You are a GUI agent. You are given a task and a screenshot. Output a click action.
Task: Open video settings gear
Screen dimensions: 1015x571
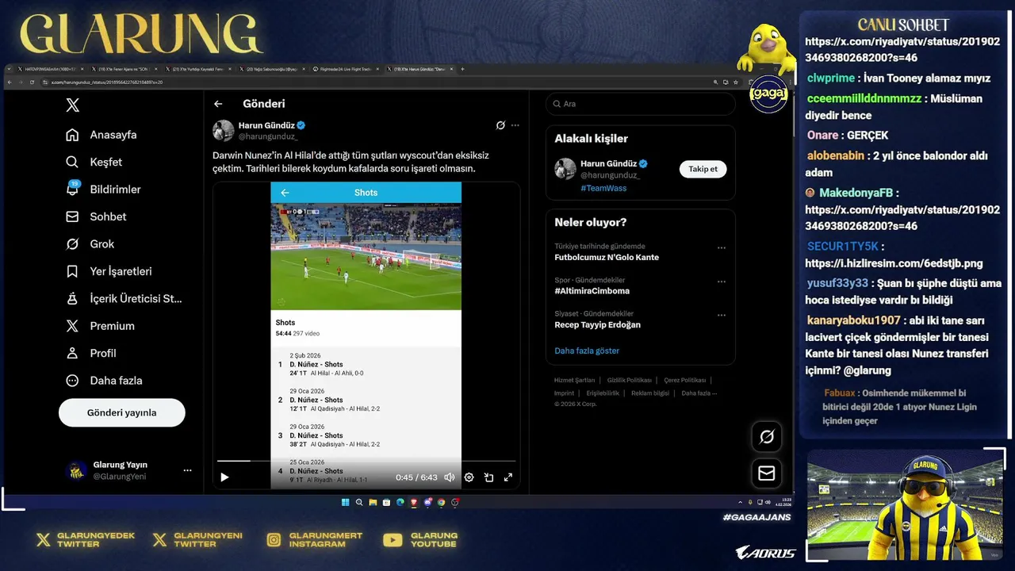pyautogui.click(x=469, y=477)
